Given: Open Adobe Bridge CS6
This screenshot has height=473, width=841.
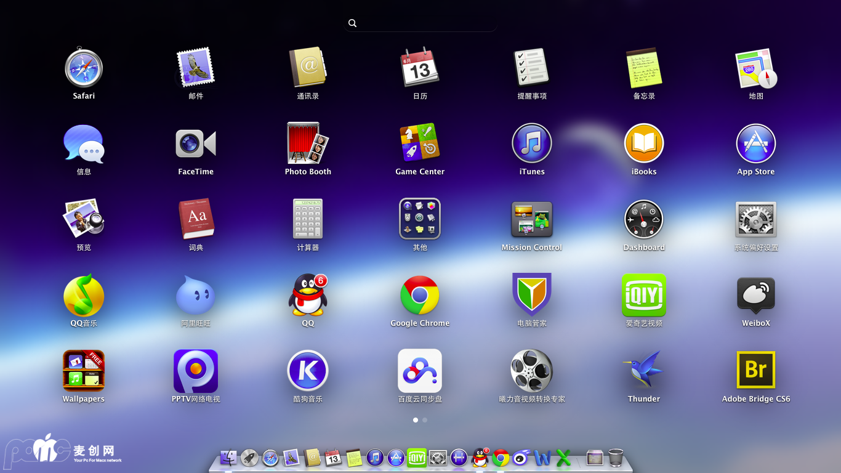Looking at the screenshot, I should (756, 370).
